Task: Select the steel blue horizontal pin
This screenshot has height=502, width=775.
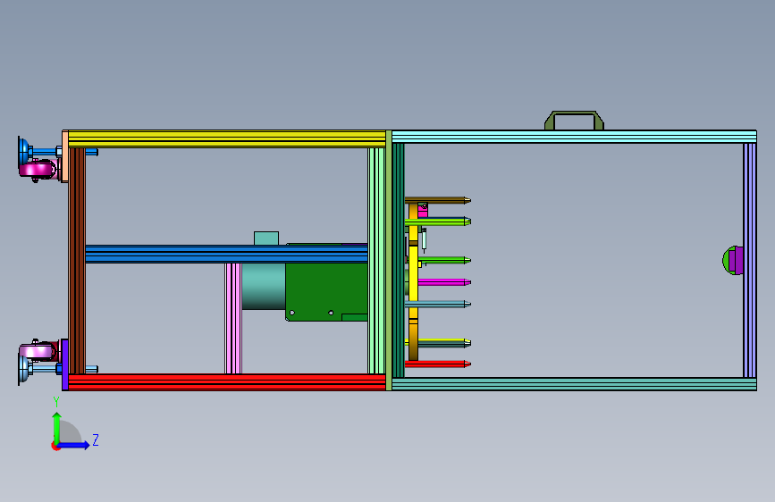Action: point(437,305)
